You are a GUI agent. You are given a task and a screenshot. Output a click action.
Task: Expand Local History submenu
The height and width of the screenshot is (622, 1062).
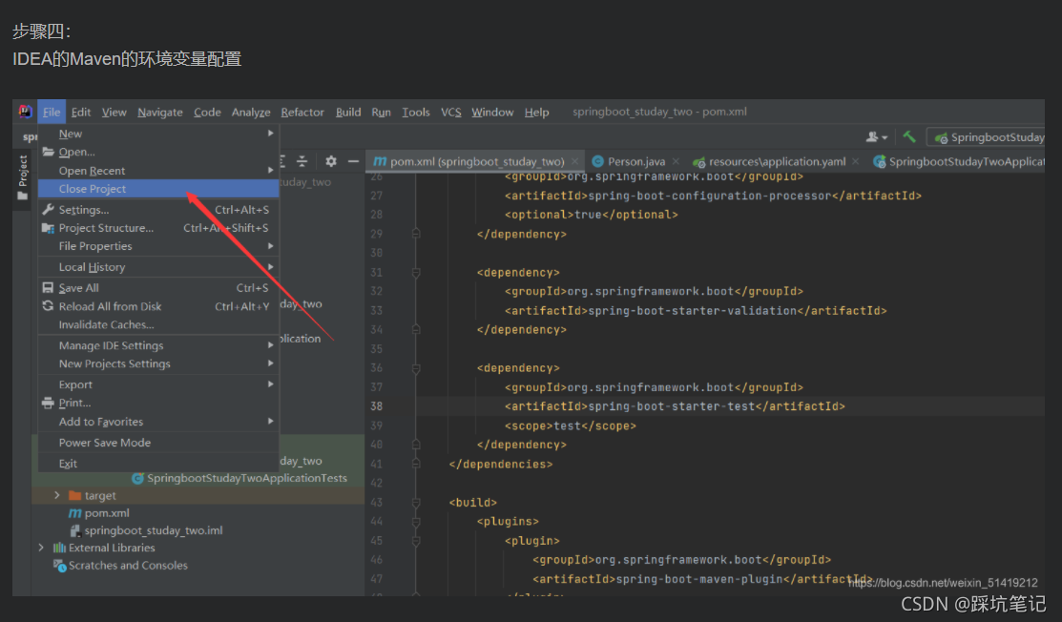click(158, 267)
